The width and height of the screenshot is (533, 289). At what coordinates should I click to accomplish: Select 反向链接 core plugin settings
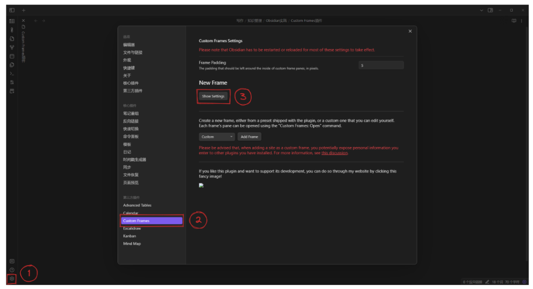coord(131,121)
